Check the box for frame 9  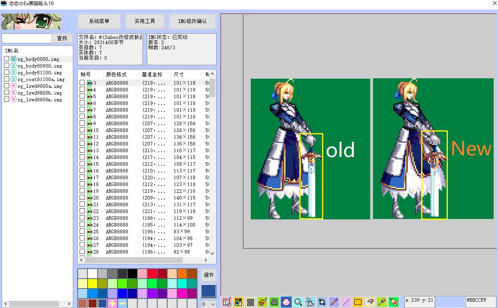(82, 123)
